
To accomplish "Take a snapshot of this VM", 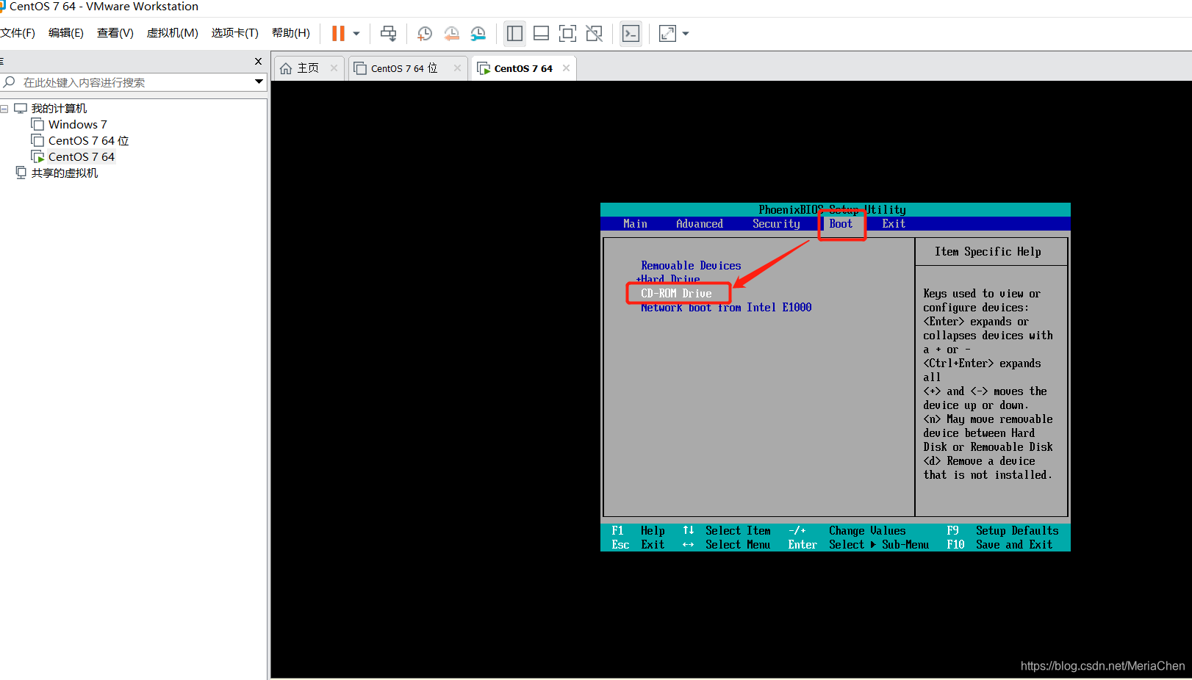I will pyautogui.click(x=425, y=33).
